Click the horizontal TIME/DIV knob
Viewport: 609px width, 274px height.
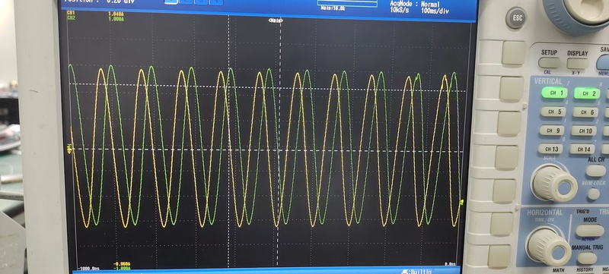tap(548, 246)
